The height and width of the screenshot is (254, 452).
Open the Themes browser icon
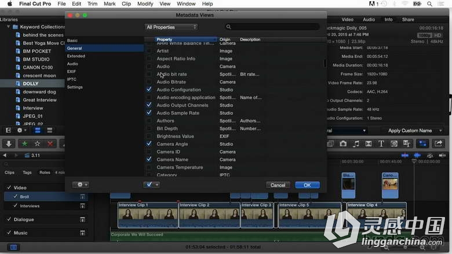[406, 143]
